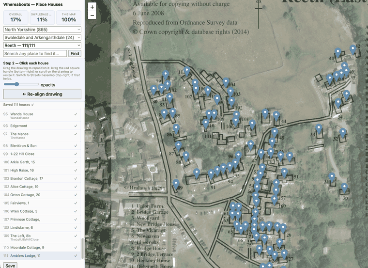The image size is (368, 268).
Task: Click the map pin at house 60
Action: pos(275,200)
